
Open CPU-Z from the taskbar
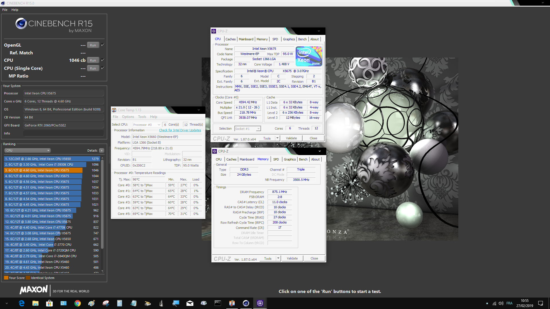(260, 303)
